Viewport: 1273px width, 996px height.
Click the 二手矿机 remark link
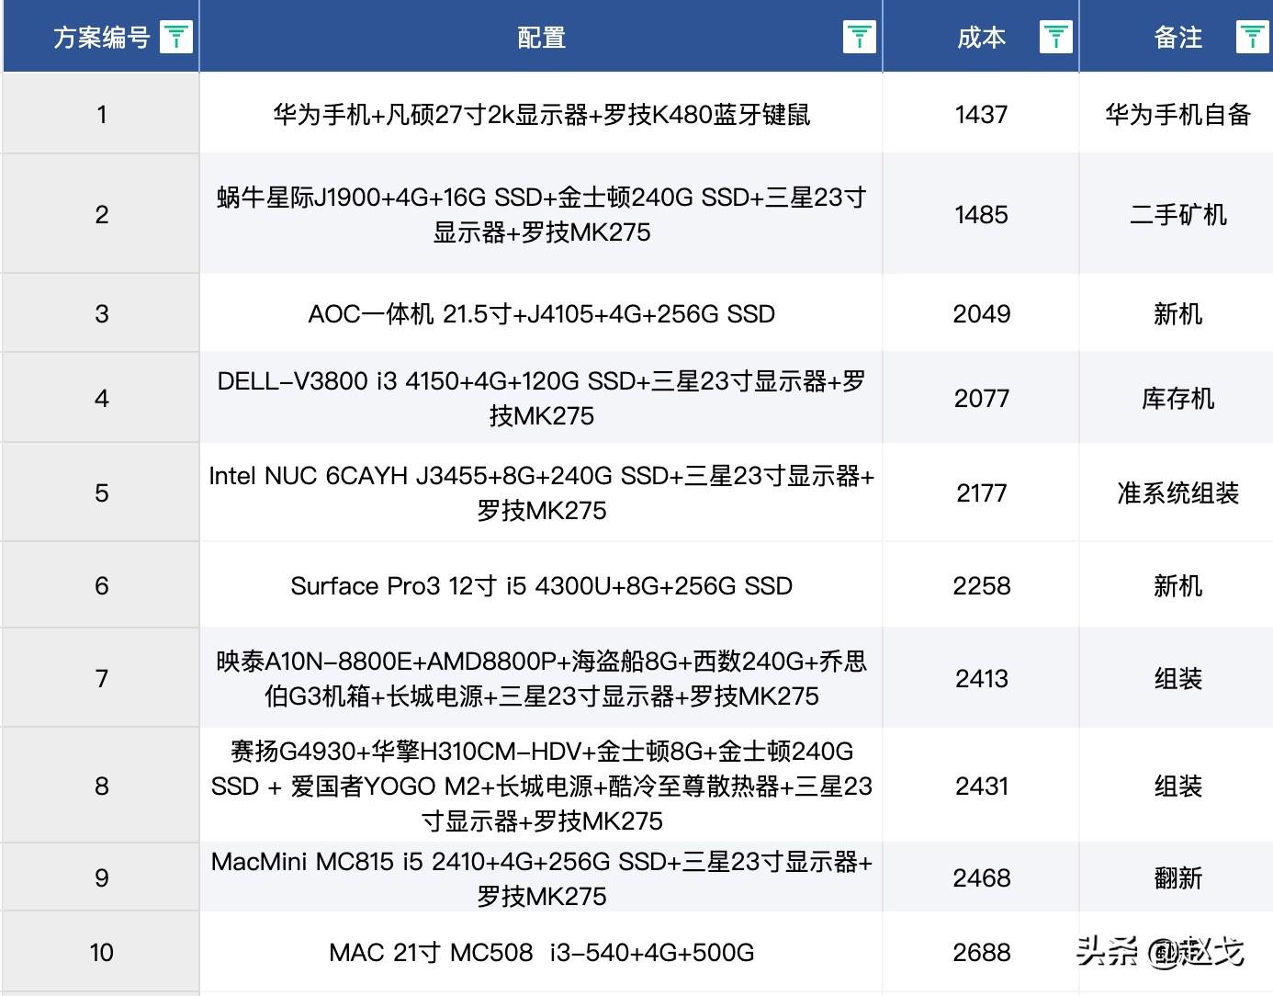coord(1177,213)
